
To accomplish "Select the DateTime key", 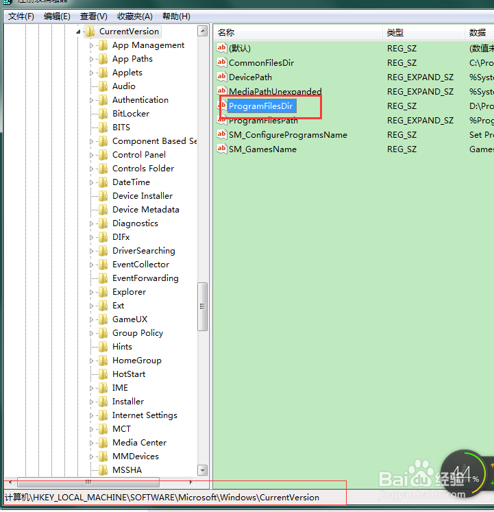I will coord(131,182).
